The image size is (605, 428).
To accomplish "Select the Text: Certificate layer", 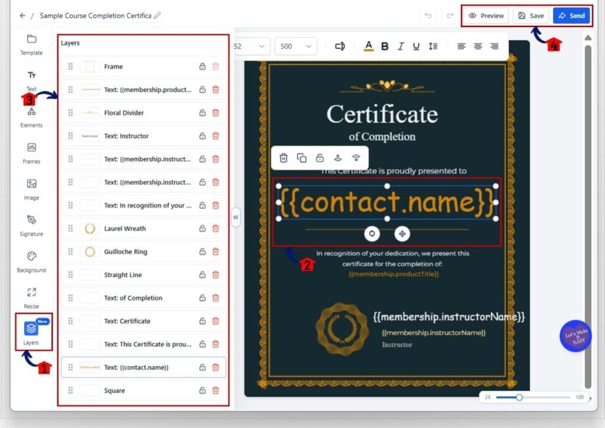I will 144,321.
